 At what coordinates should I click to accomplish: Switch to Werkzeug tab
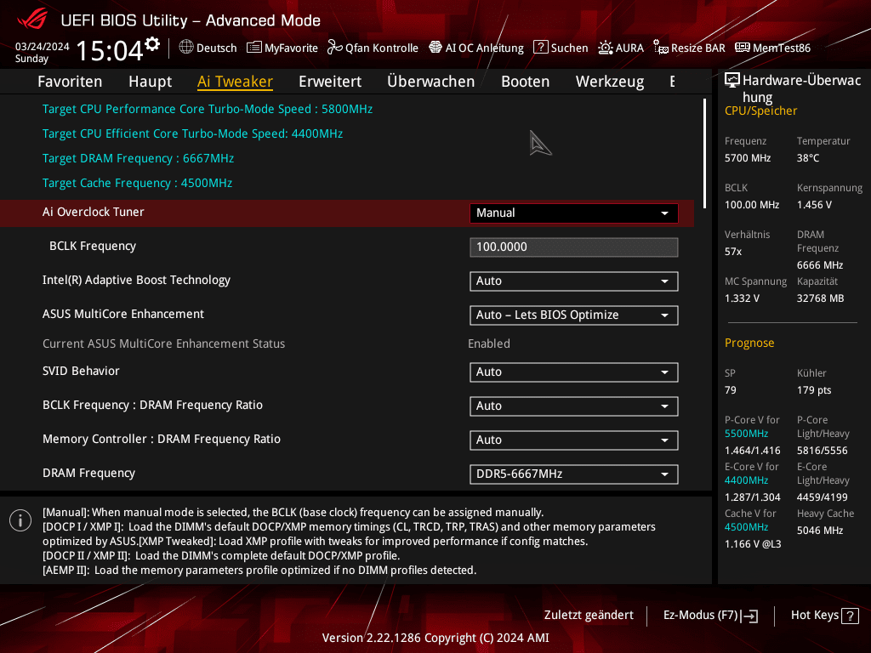[x=610, y=82]
